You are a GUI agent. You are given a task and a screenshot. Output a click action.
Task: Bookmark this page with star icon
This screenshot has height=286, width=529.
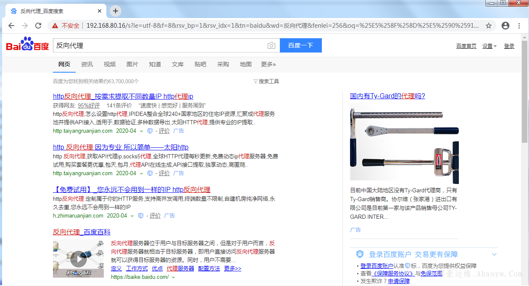pyautogui.click(x=489, y=26)
